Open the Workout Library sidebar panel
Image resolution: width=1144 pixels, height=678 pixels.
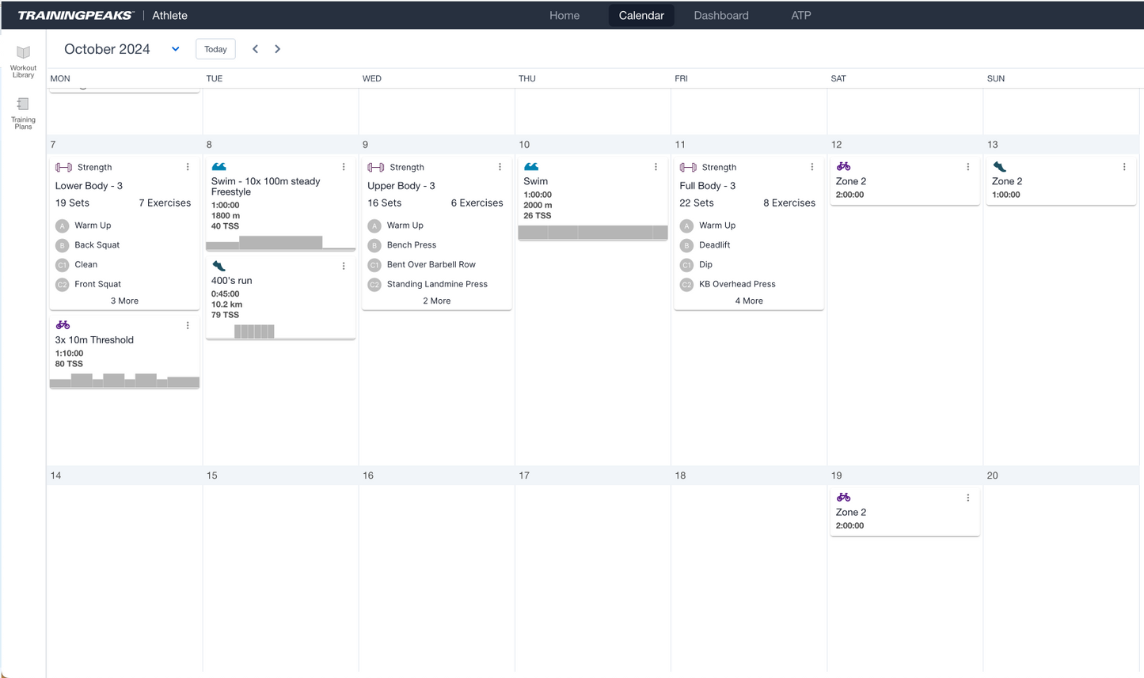pos(23,61)
